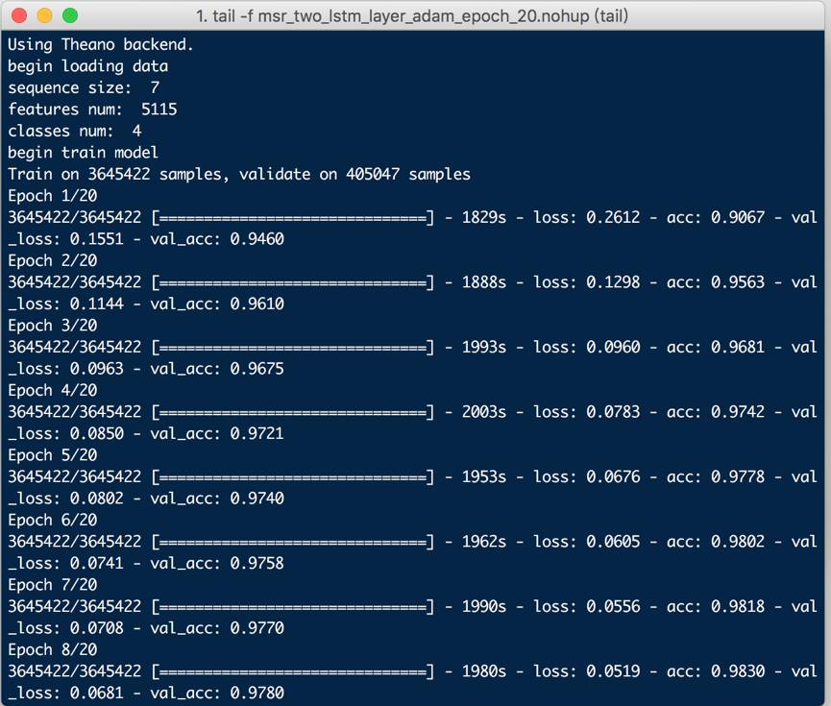Click the 1990s epoch time value
The image size is (831, 706).
tap(484, 606)
